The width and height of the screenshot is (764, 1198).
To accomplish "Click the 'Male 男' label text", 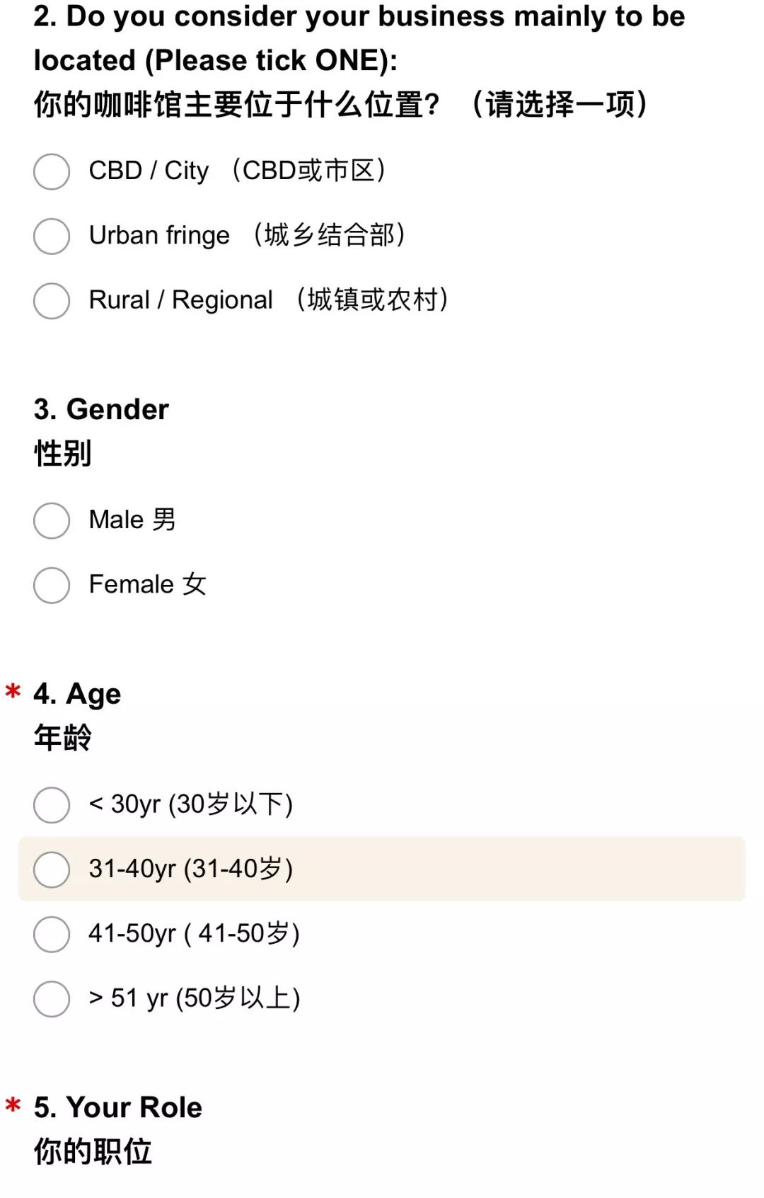I will click(x=132, y=519).
